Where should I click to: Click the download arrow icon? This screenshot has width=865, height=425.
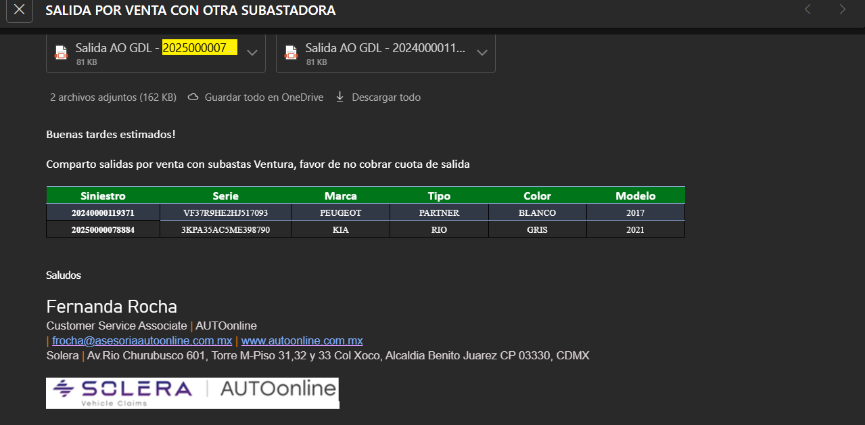tap(340, 97)
